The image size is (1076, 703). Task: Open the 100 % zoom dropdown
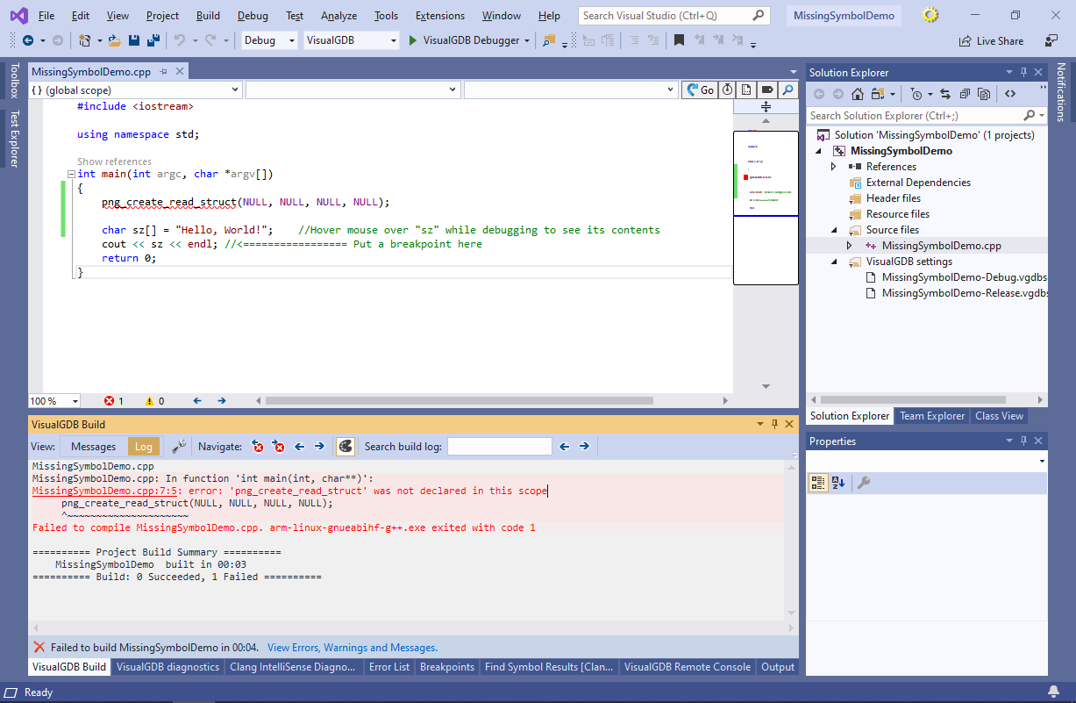coord(54,401)
